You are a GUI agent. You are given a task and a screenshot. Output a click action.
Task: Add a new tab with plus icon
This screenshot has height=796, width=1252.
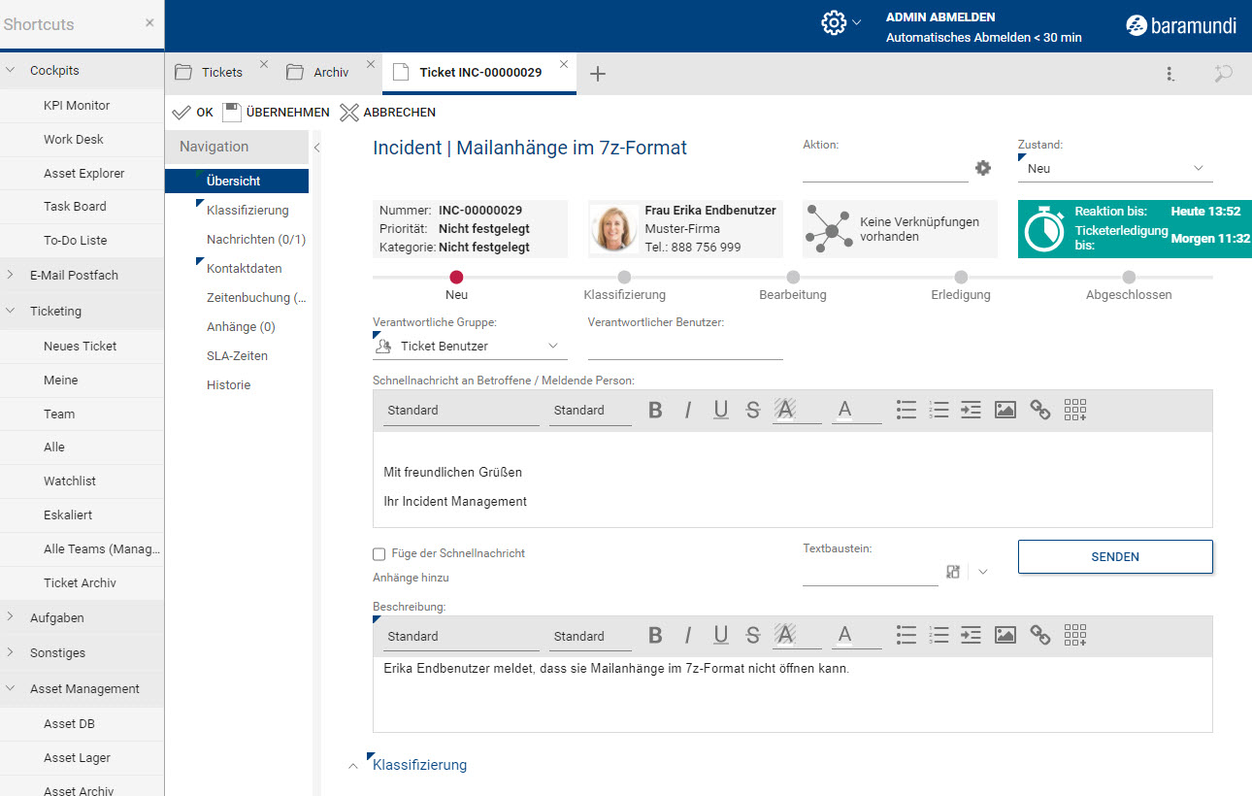point(598,74)
